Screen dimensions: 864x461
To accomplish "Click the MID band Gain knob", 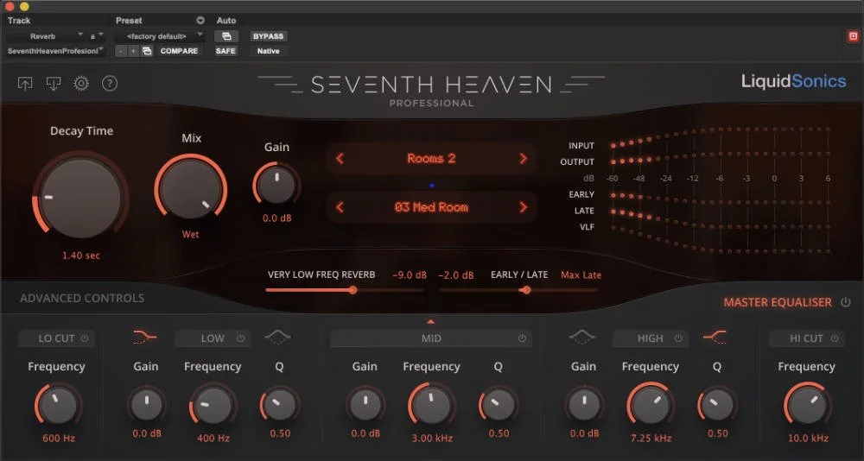I will [x=365, y=405].
